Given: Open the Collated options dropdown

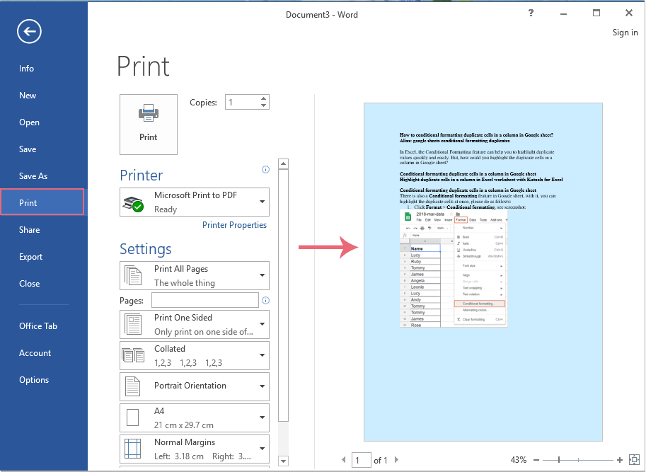Looking at the screenshot, I should click(x=263, y=355).
